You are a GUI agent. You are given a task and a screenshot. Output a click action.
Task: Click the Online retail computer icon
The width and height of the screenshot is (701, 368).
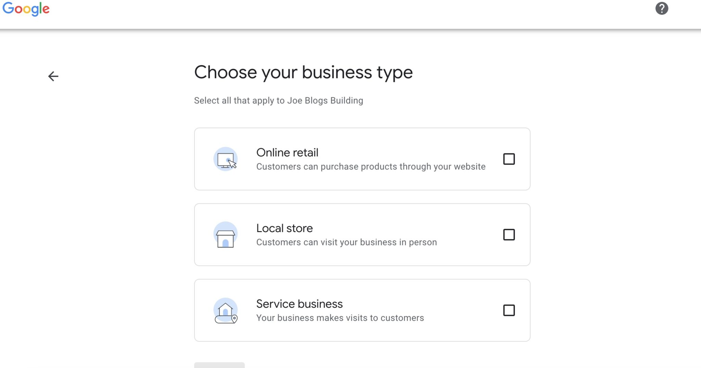[x=226, y=159]
